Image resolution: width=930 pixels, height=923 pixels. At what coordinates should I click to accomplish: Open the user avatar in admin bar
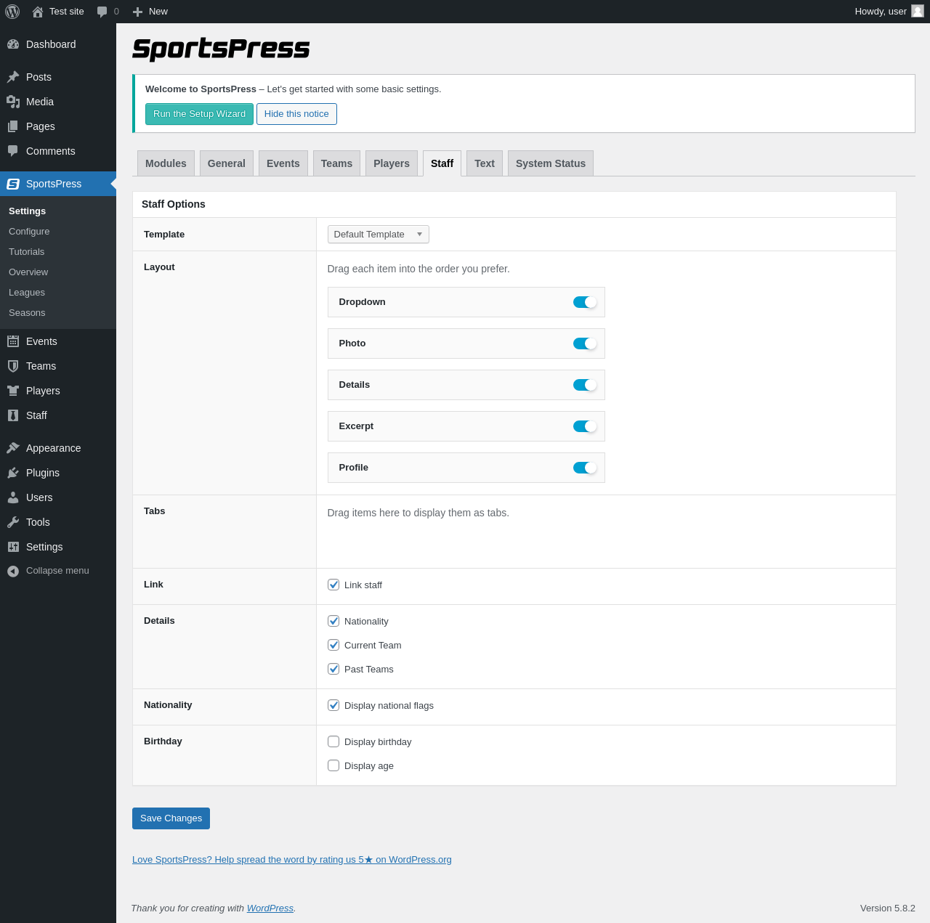click(918, 11)
